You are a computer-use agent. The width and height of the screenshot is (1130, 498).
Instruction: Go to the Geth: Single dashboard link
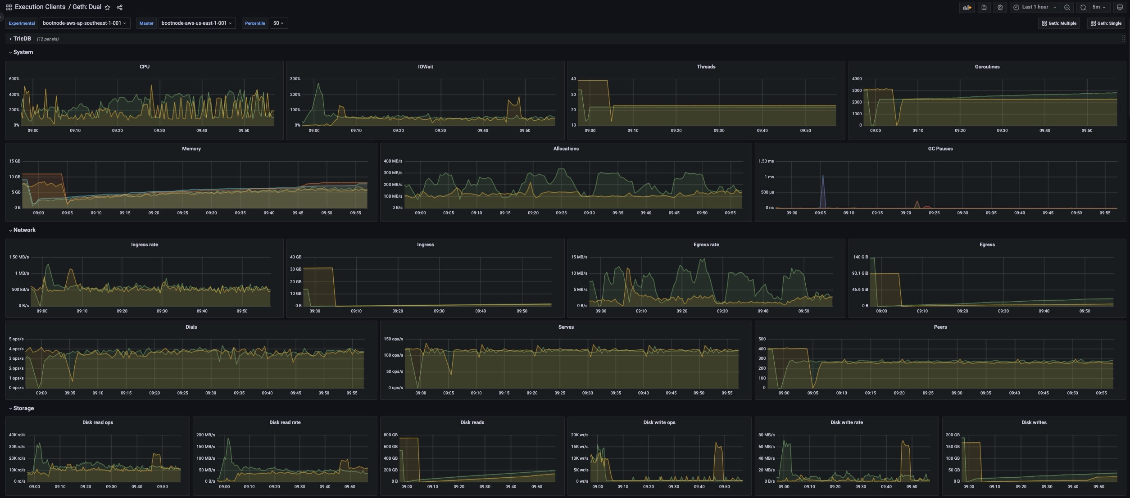(1106, 23)
